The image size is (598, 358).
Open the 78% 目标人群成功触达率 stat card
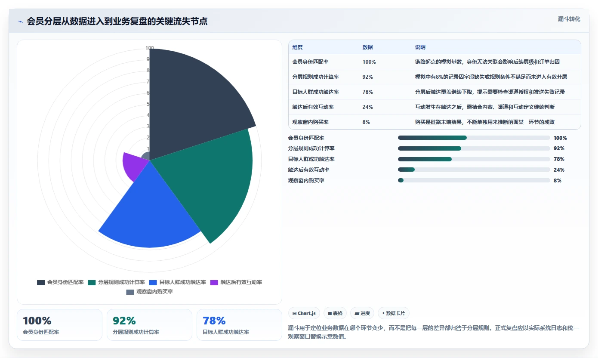tap(239, 325)
